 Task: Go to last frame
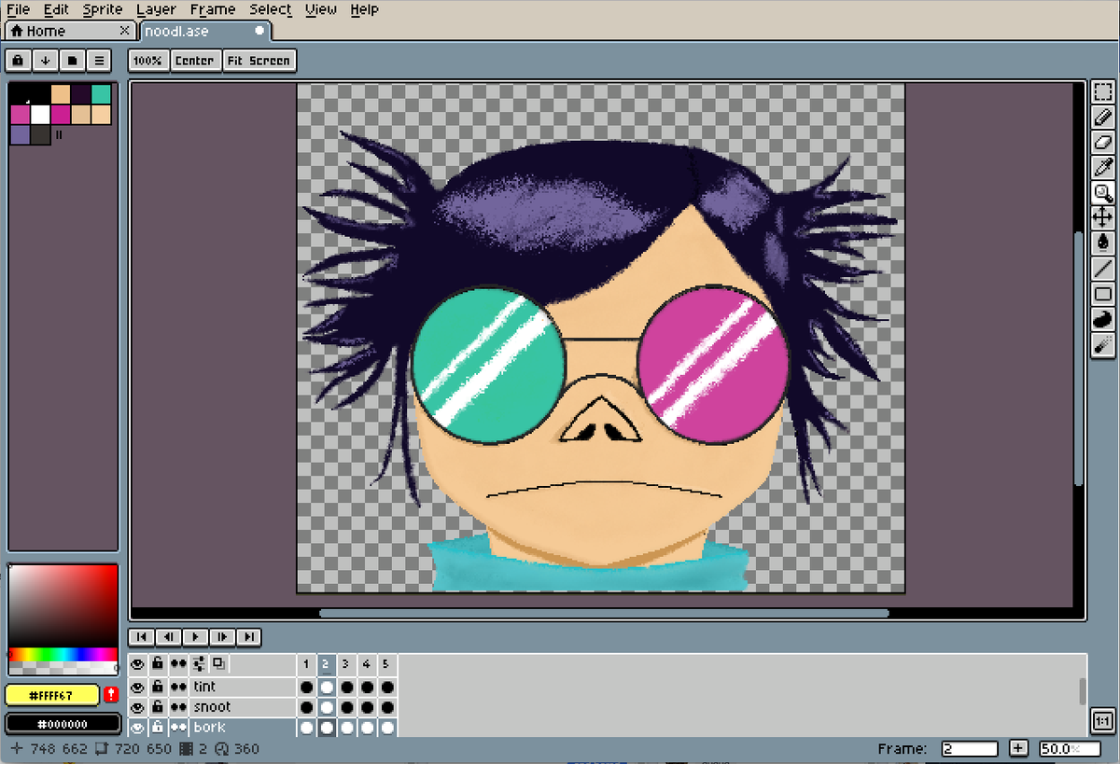(248, 637)
